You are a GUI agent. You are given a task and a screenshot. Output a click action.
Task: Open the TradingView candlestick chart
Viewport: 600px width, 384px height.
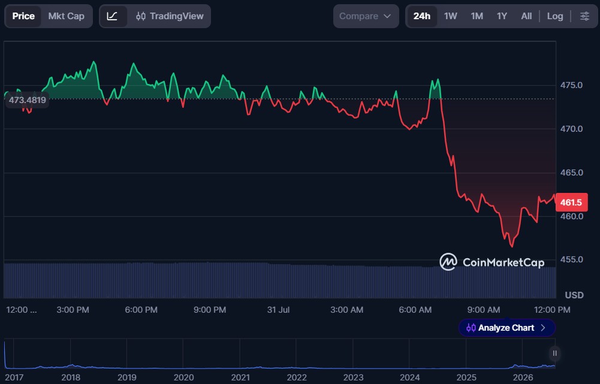(170, 16)
